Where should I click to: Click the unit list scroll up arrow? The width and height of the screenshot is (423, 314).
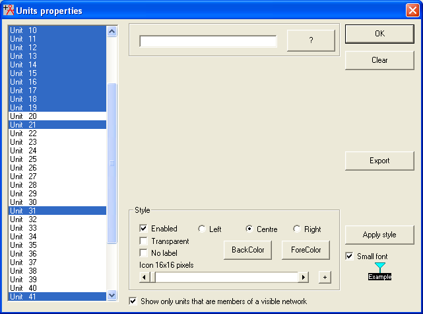point(112,32)
